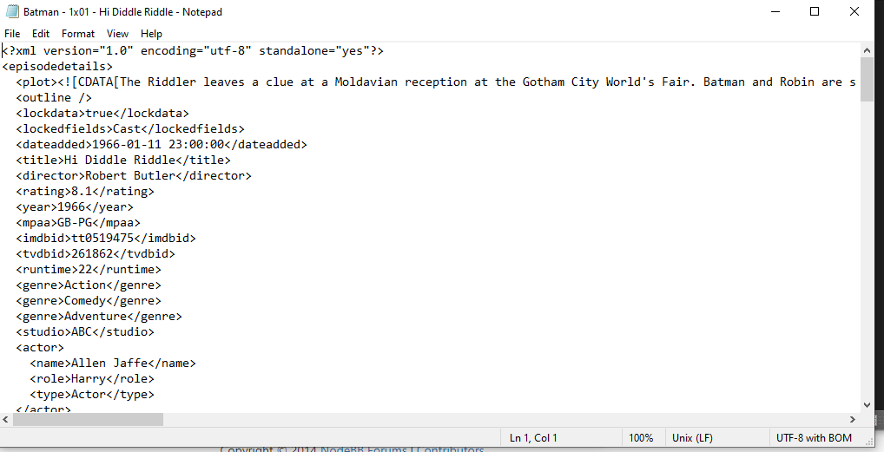Click the horizontal scrollbar thumb
This screenshot has width=884, height=452.
(x=88, y=419)
